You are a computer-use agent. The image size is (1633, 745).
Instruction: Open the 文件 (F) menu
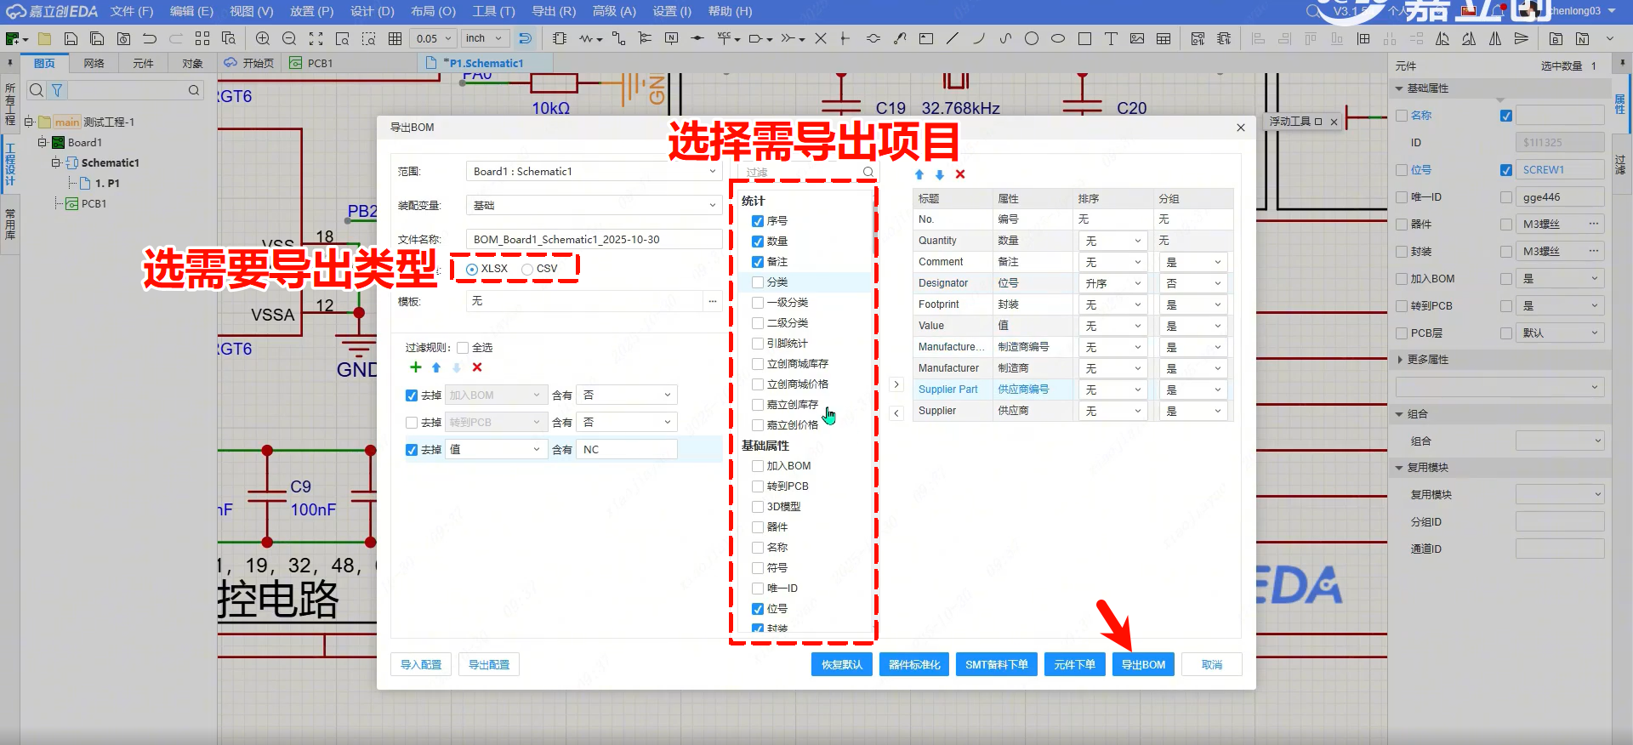pos(132,12)
